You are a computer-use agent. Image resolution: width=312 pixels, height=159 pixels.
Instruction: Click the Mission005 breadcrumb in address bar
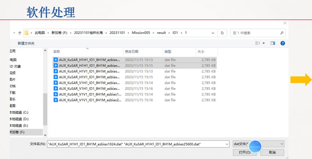click(141, 33)
